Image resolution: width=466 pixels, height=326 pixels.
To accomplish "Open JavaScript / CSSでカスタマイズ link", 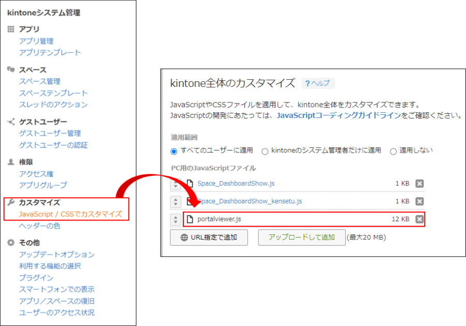I will pyautogui.click(x=70, y=214).
